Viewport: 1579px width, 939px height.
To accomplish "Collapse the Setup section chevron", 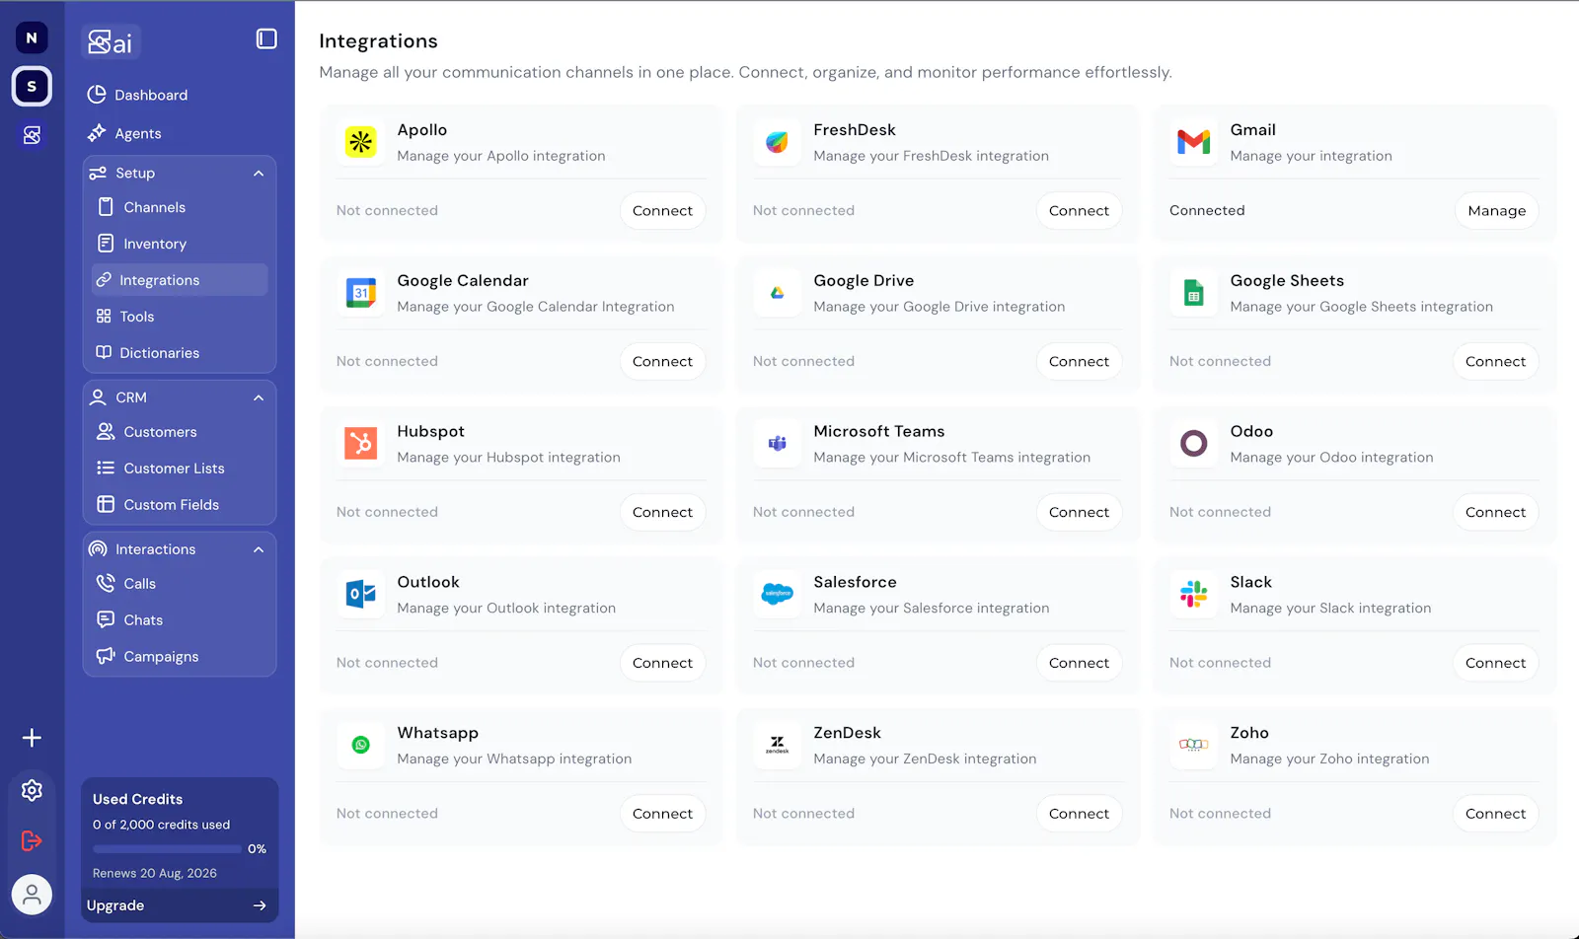I will click(259, 174).
